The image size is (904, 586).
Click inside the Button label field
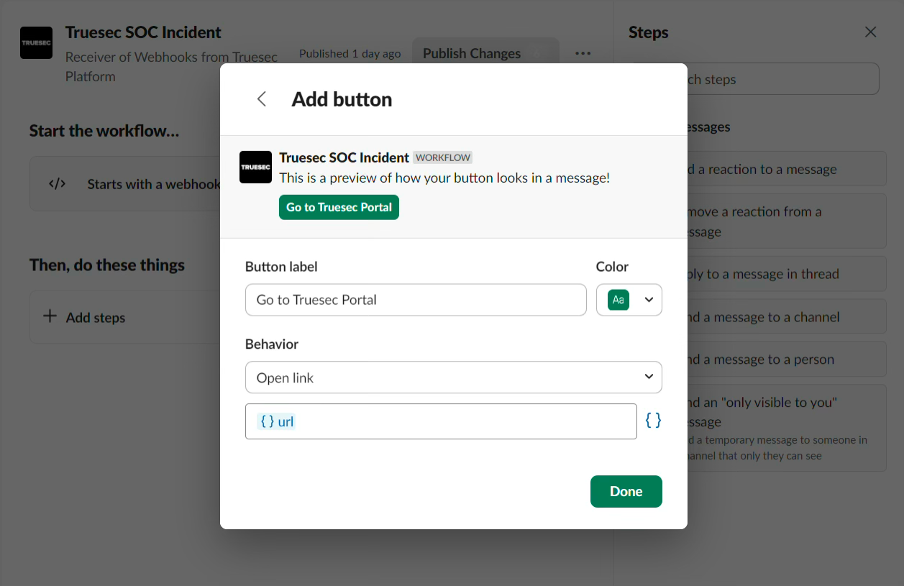click(x=416, y=300)
